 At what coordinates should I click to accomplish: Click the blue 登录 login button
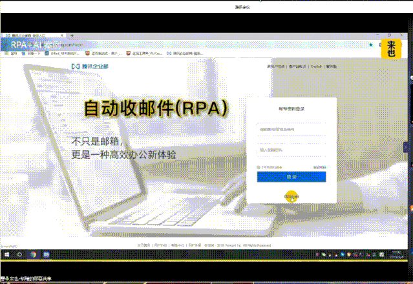click(x=291, y=177)
